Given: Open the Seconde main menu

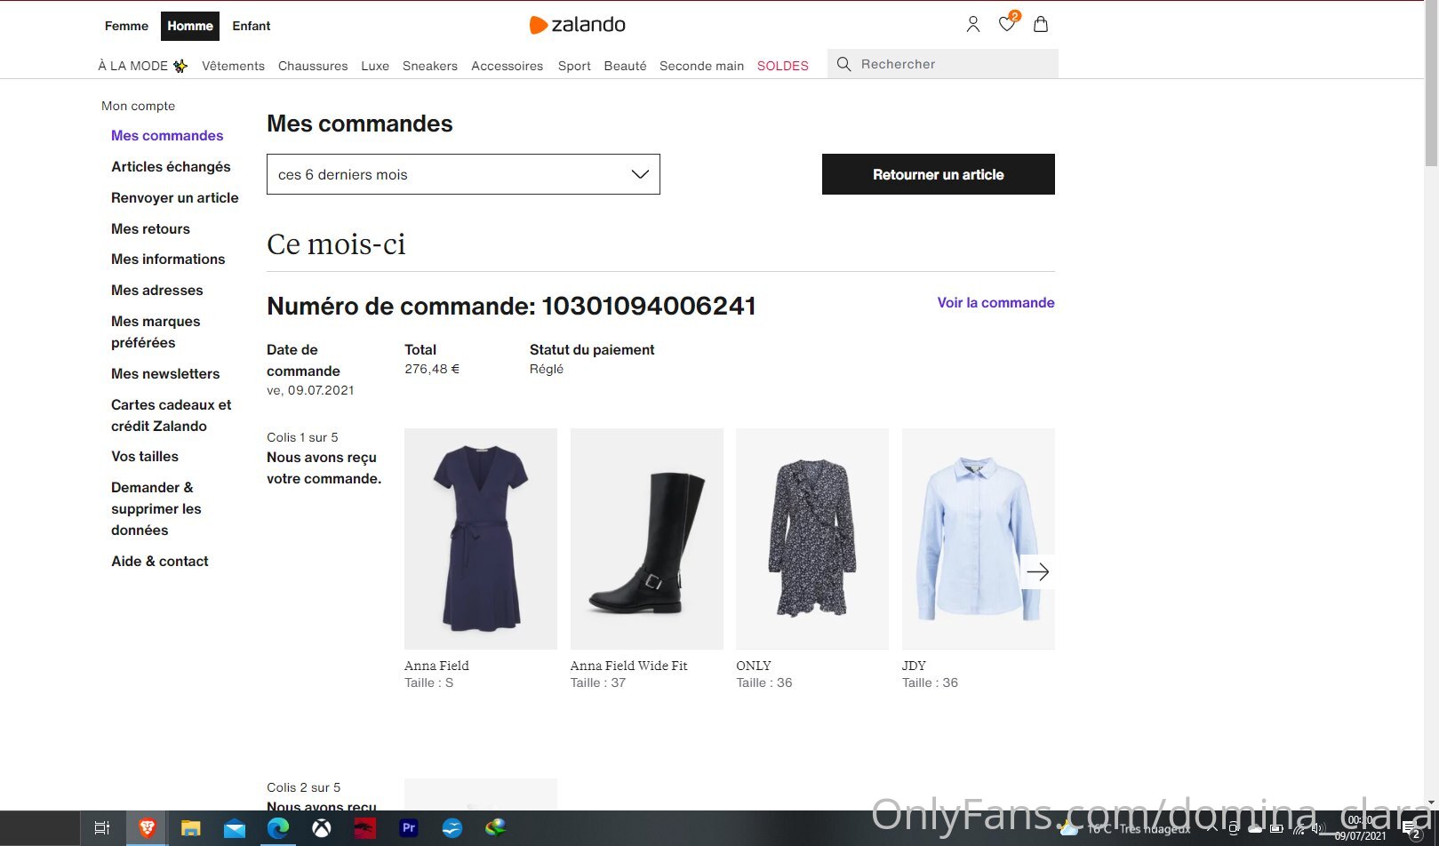Looking at the screenshot, I should point(701,66).
